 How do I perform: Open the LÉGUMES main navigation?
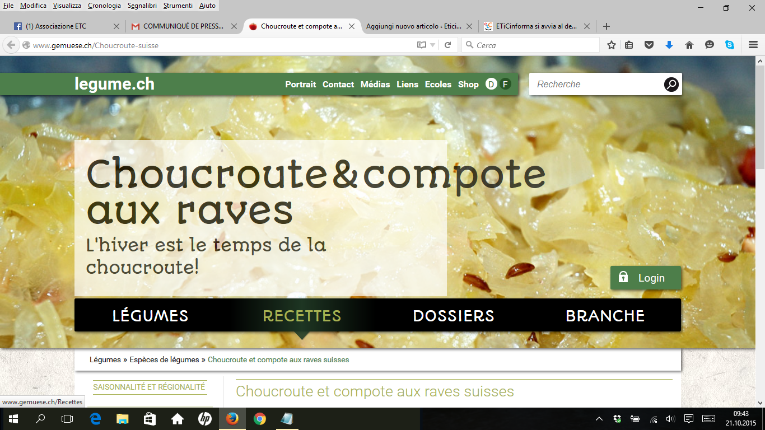[x=150, y=316]
